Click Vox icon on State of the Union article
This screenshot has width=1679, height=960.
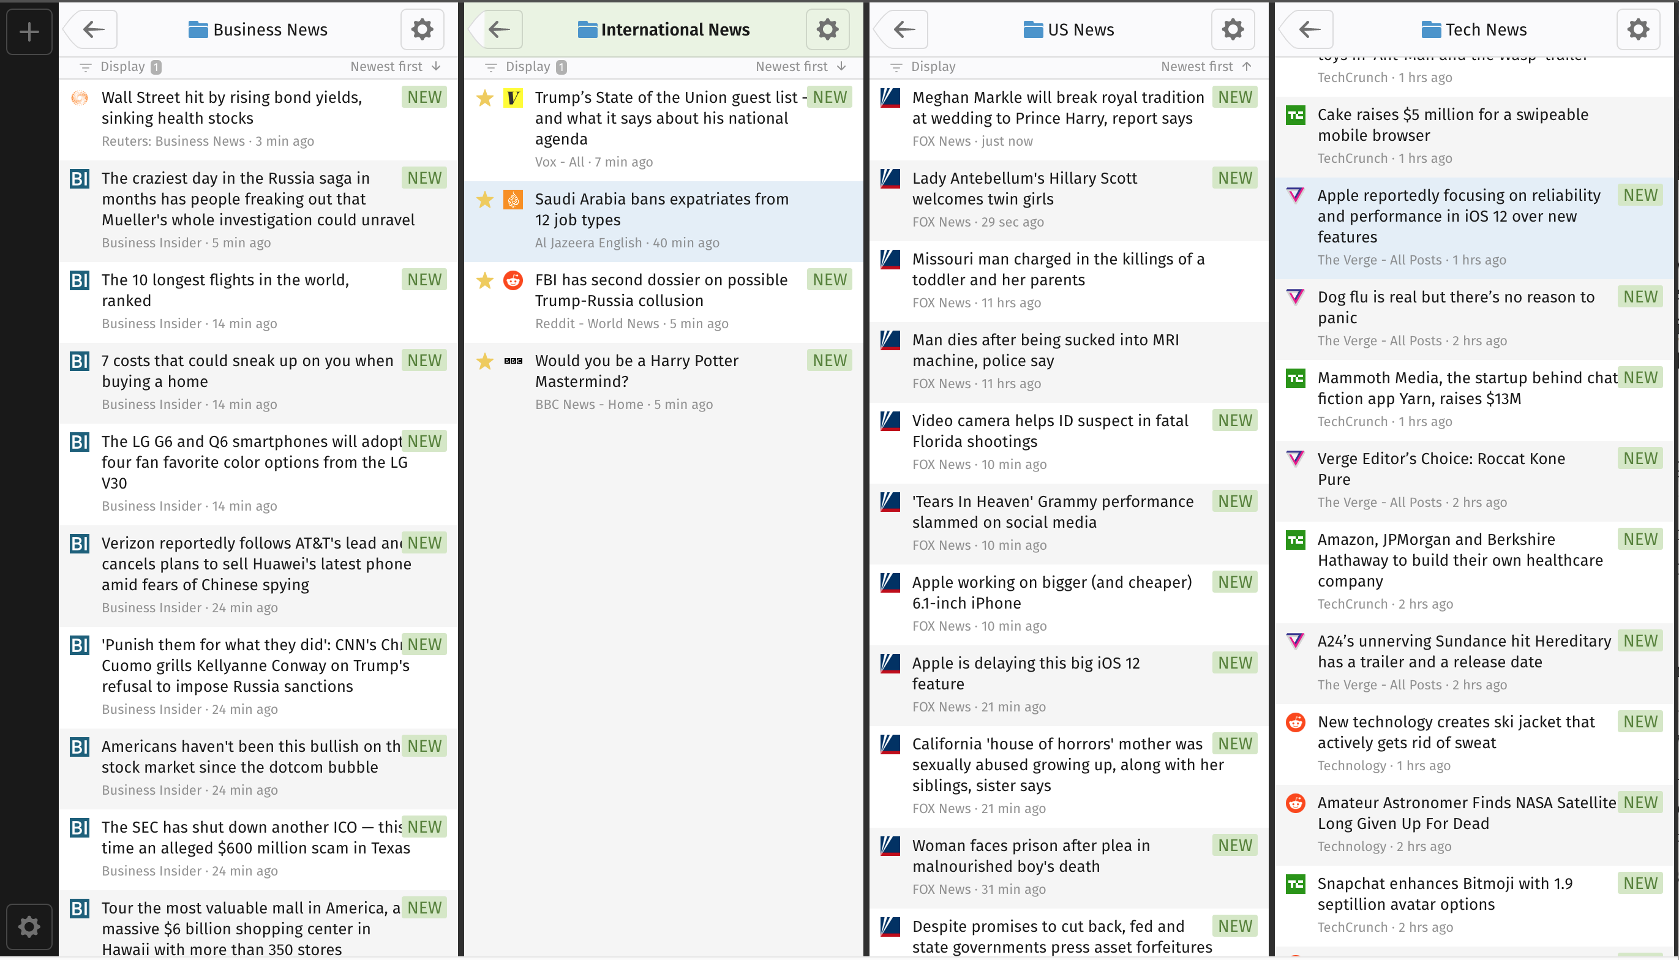tap(513, 98)
